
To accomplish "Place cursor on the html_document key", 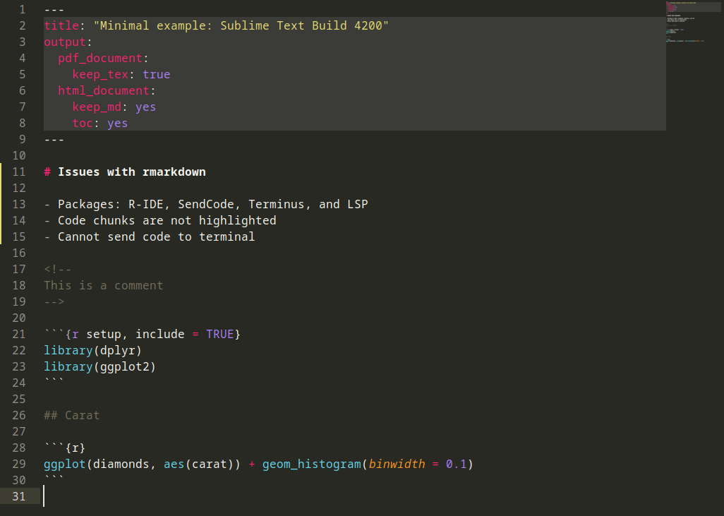I will (x=104, y=91).
